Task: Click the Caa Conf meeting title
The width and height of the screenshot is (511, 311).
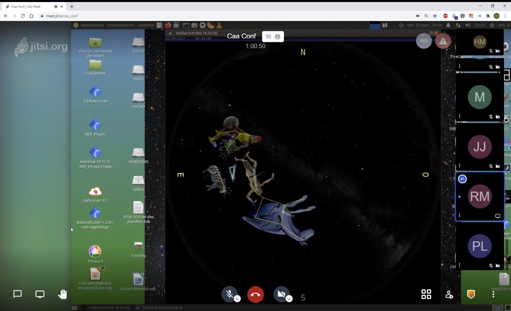Action: tap(241, 36)
